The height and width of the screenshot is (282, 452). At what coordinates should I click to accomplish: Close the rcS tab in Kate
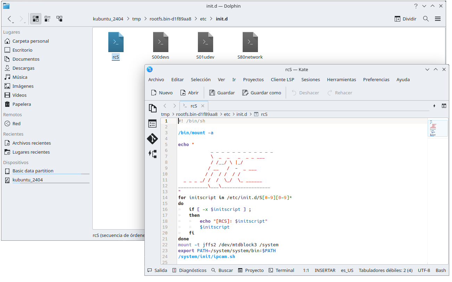click(203, 106)
